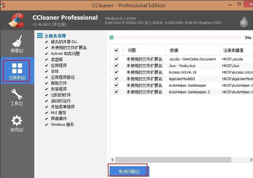Screen dimensions: 253x178
Task: Select the AppUserModelId result row
Action: coord(182,79)
